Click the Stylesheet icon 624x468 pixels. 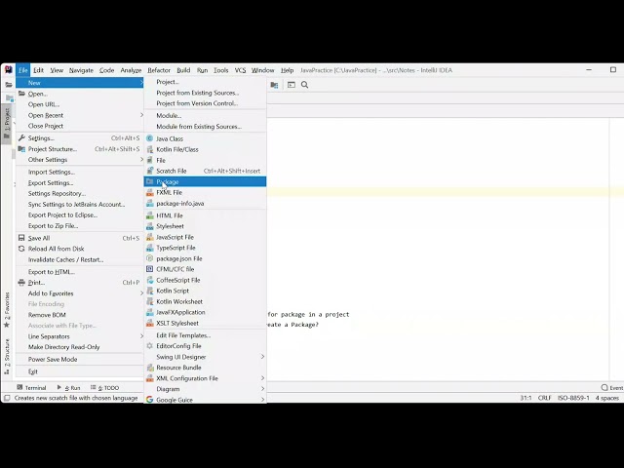[149, 226]
